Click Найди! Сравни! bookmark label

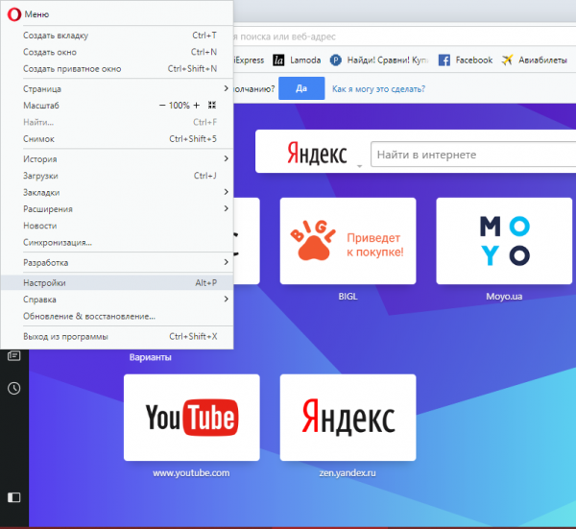388,60
